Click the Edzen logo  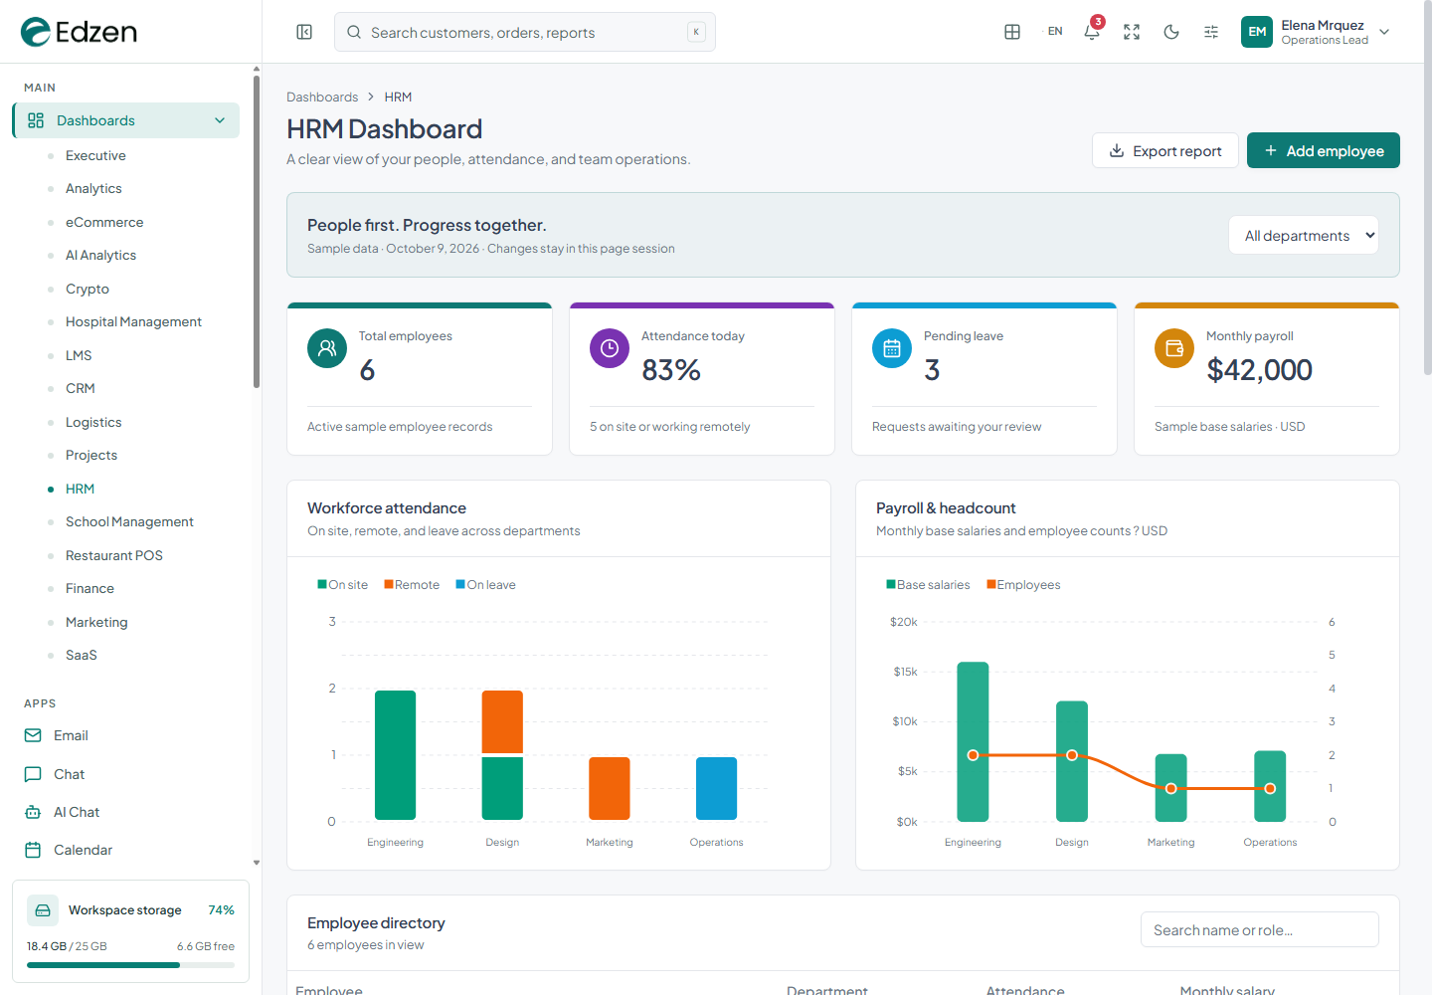[x=79, y=32]
